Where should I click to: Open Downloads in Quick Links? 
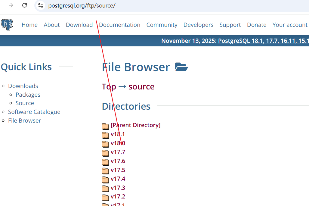(23, 86)
